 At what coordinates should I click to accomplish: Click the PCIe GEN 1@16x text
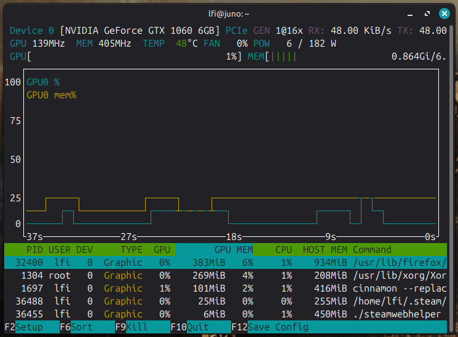pos(264,30)
